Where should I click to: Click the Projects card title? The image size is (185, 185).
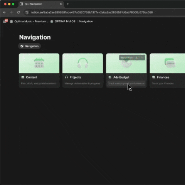coord(75,77)
